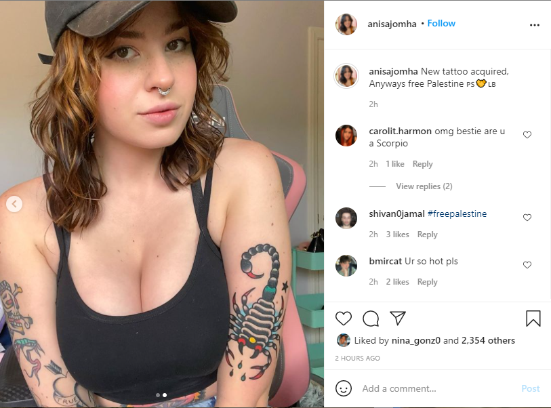Like the post with the heart icon
Screen dimensions: 551x408
click(x=344, y=319)
